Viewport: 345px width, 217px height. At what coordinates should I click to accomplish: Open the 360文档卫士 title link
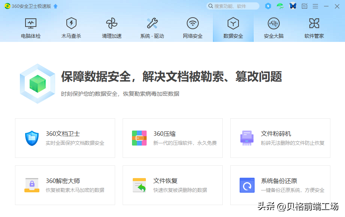point(63,134)
